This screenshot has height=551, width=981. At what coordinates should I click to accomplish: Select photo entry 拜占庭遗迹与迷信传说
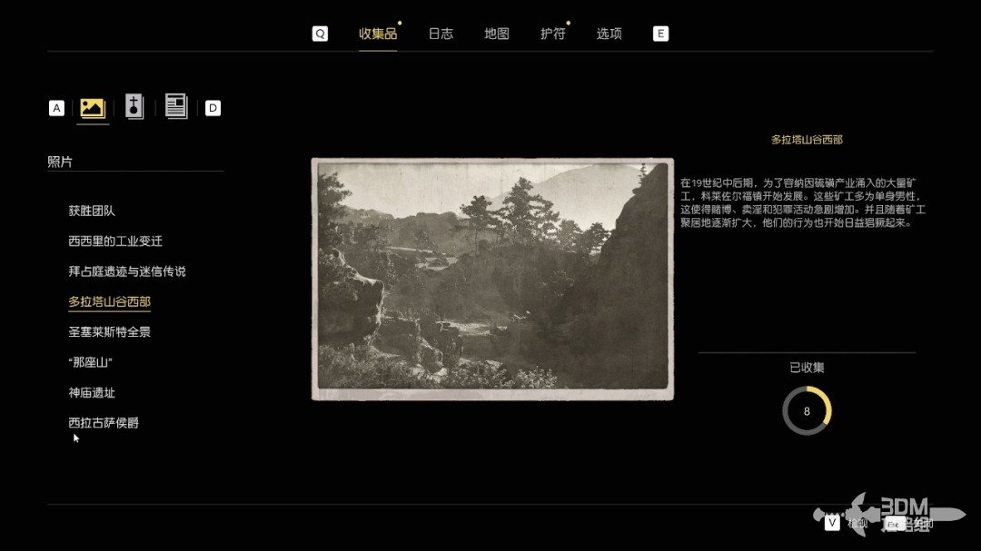pos(127,271)
